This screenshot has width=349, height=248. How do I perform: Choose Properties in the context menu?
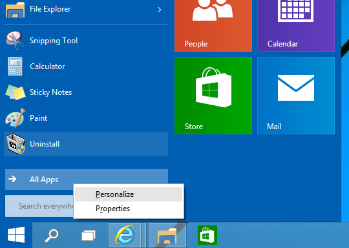point(129,209)
